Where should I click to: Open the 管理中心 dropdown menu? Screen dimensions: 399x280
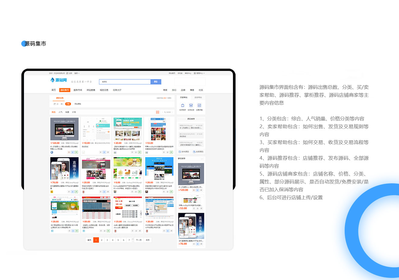[x=199, y=73]
